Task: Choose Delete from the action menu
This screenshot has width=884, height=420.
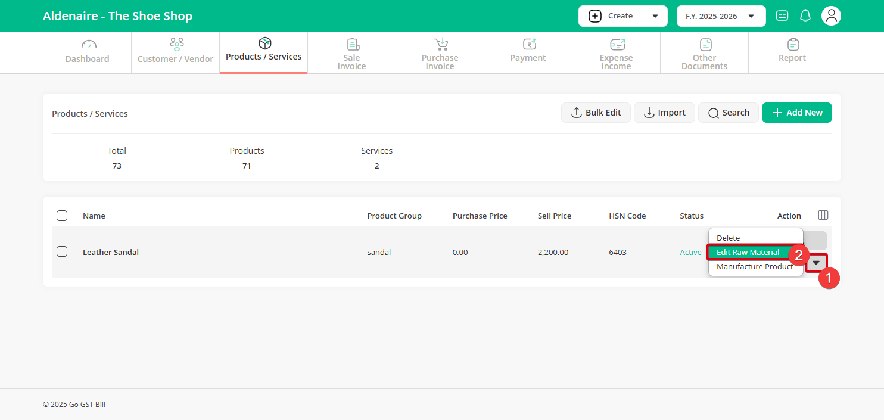Action: pos(755,238)
